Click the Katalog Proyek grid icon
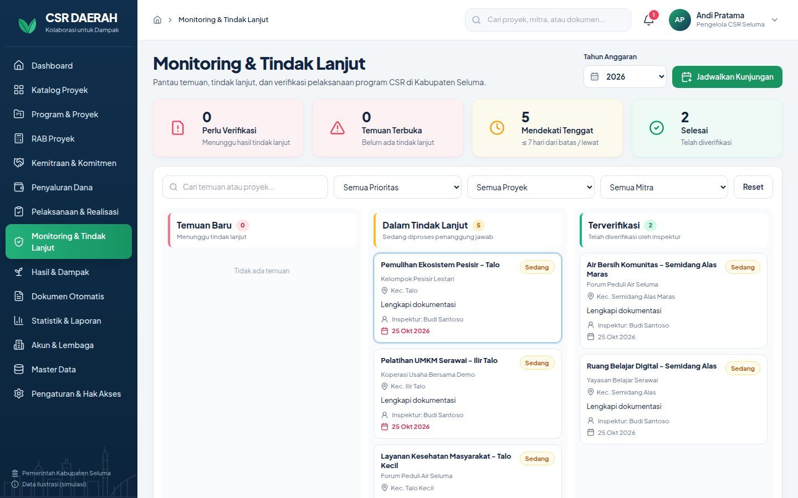 click(x=19, y=90)
